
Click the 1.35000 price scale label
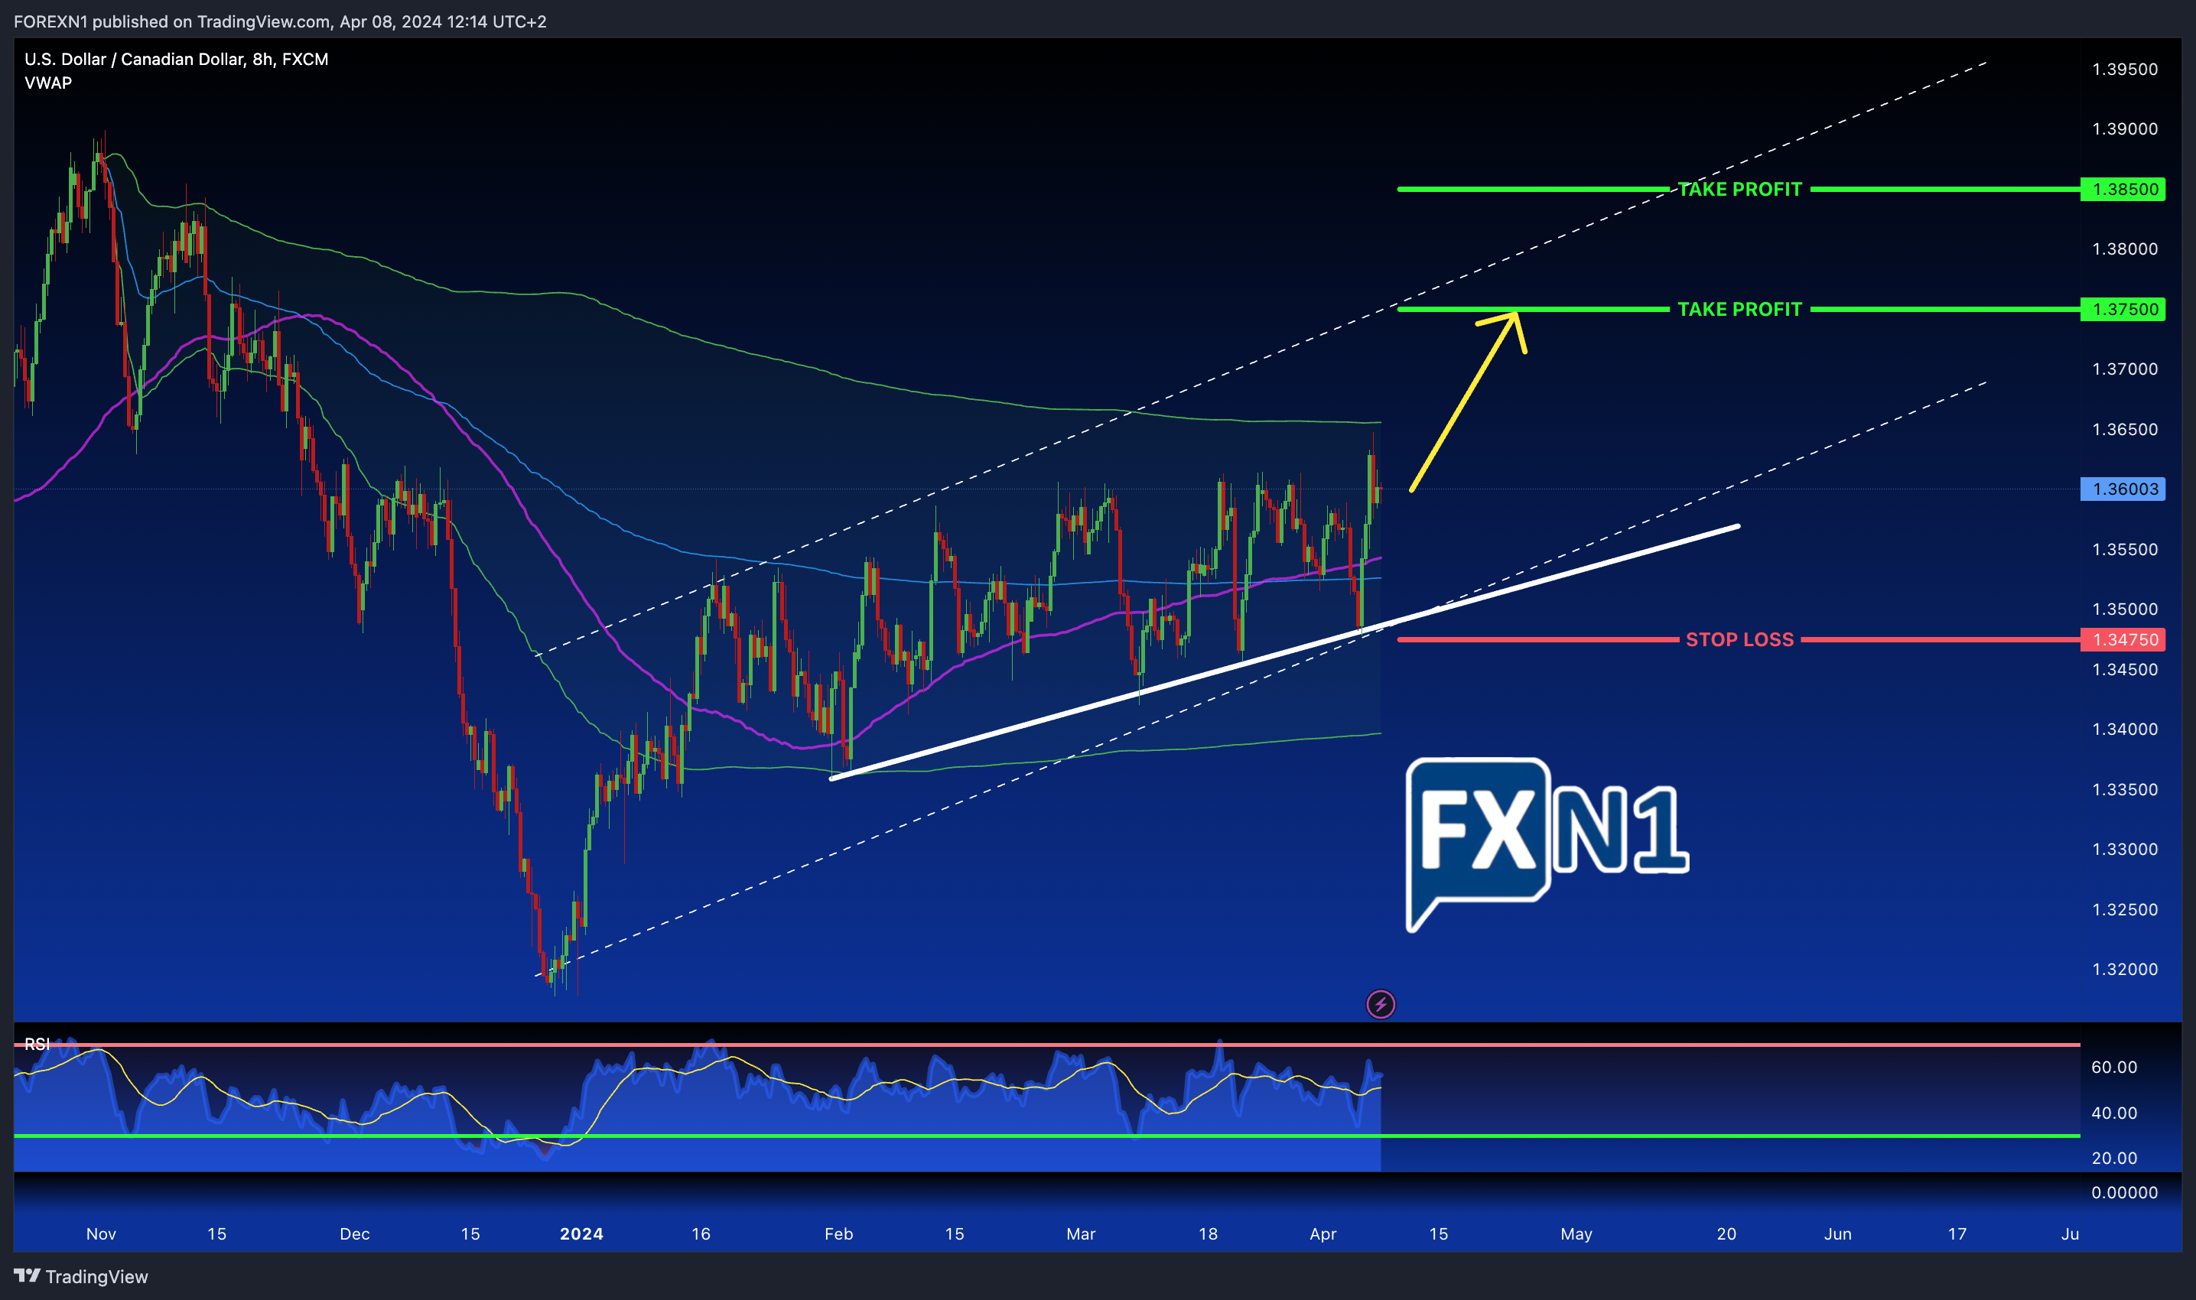2125,609
